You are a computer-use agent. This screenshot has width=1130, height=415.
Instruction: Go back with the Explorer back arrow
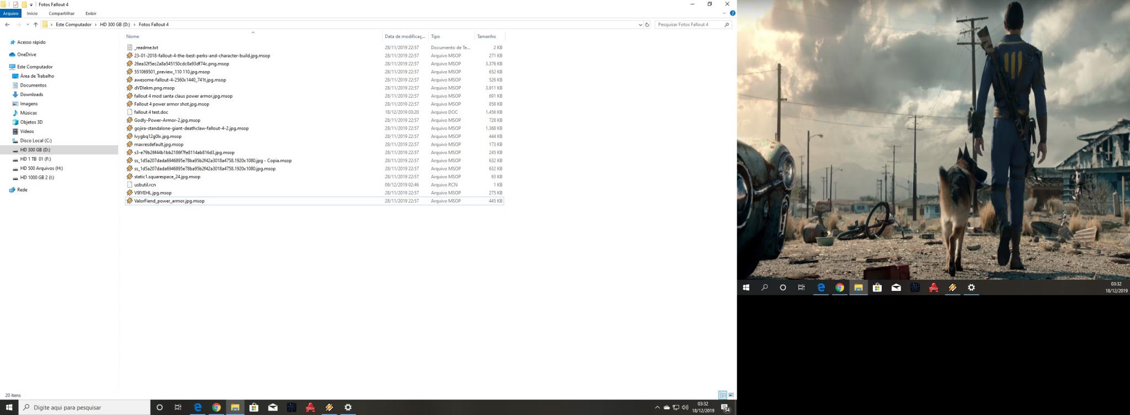(x=7, y=24)
